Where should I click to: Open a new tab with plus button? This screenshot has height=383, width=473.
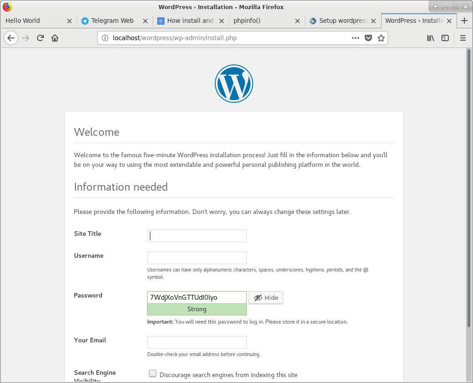click(464, 21)
